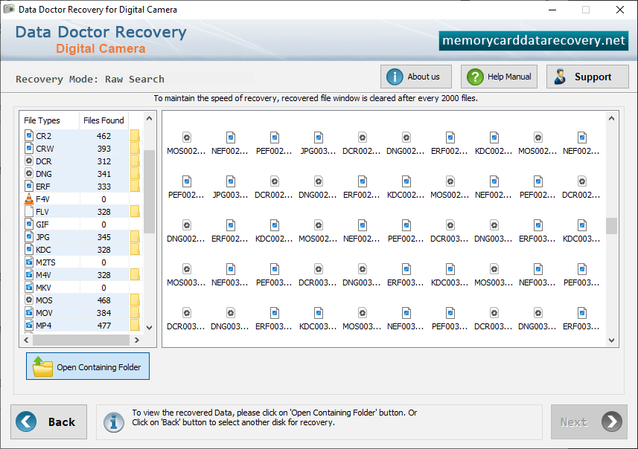Click the MP4 file type icon
This screenshot has height=449, width=638.
point(29,325)
